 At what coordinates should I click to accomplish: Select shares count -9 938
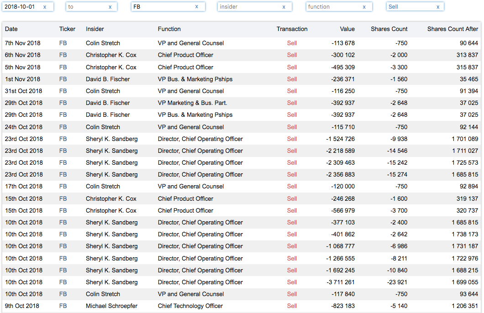pyautogui.click(x=399, y=139)
